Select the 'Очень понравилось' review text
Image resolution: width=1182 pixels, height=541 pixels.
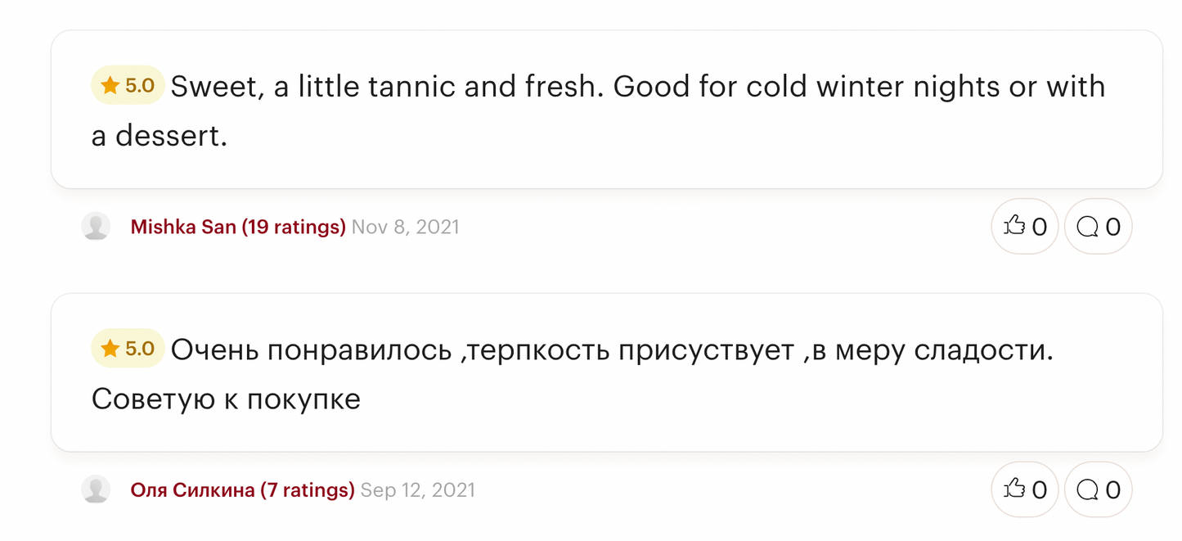point(573,375)
